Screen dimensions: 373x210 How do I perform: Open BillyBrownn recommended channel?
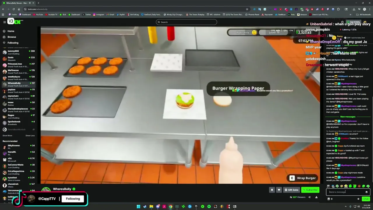tap(19, 147)
